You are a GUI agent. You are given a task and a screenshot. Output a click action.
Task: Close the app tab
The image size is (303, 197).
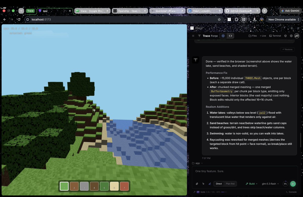point(70,11)
